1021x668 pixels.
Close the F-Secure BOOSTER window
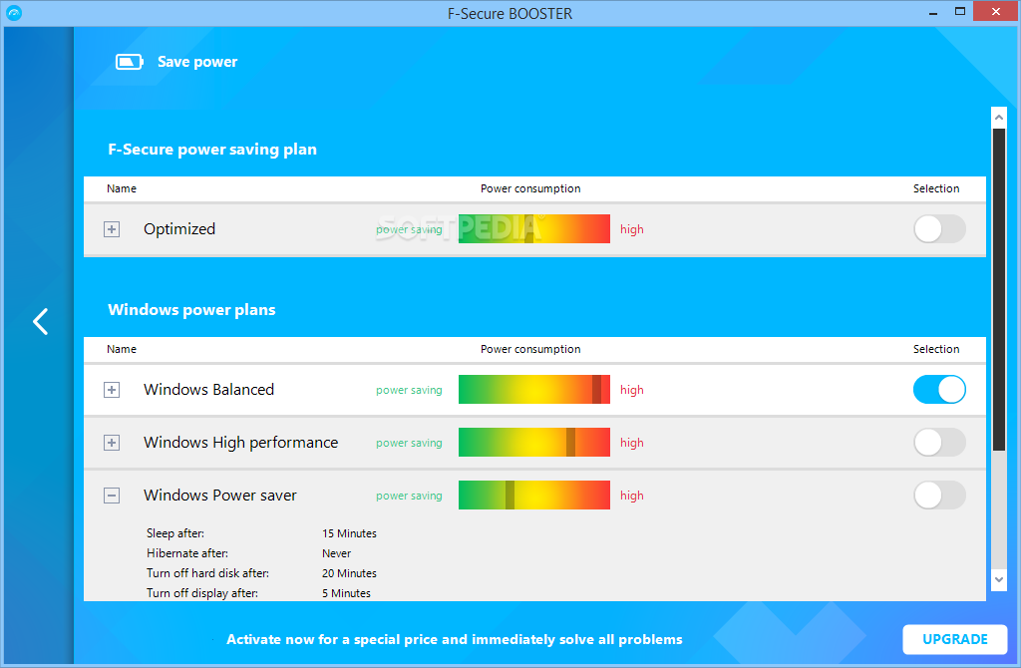(x=995, y=12)
